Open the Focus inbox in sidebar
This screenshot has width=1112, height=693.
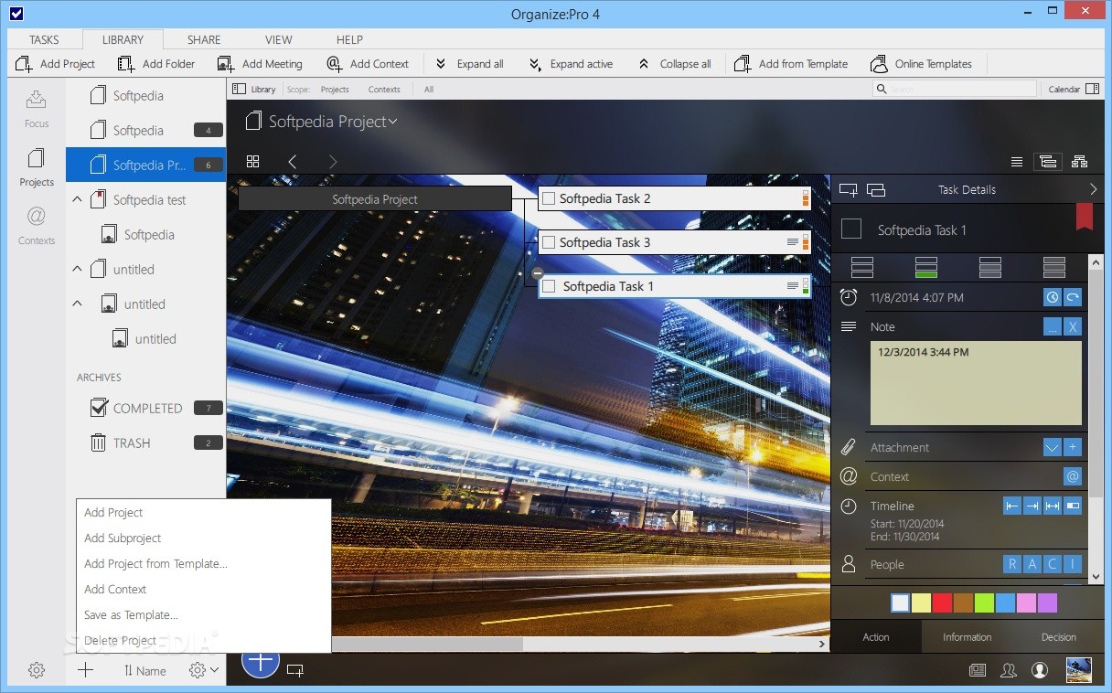[37, 108]
